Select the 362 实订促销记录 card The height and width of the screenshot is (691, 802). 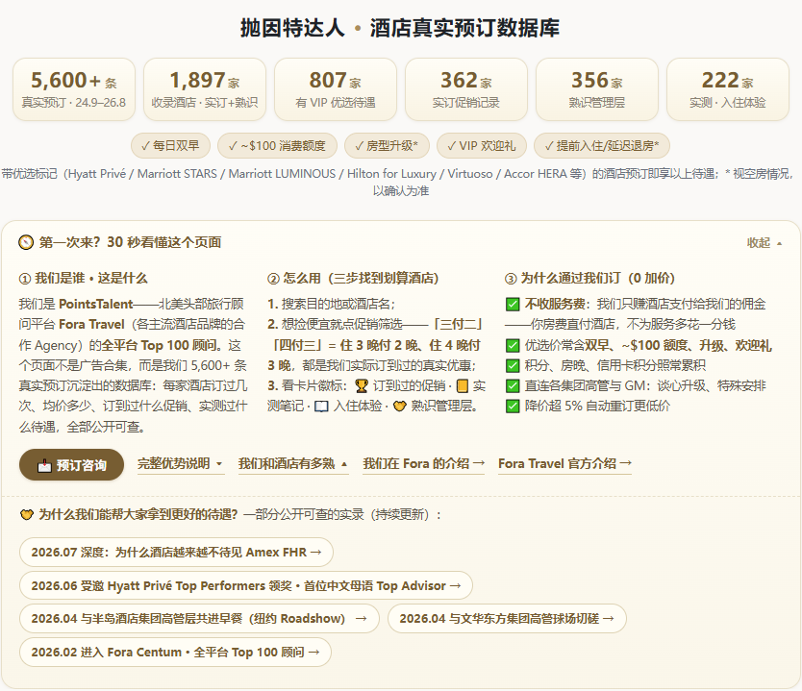(466, 89)
